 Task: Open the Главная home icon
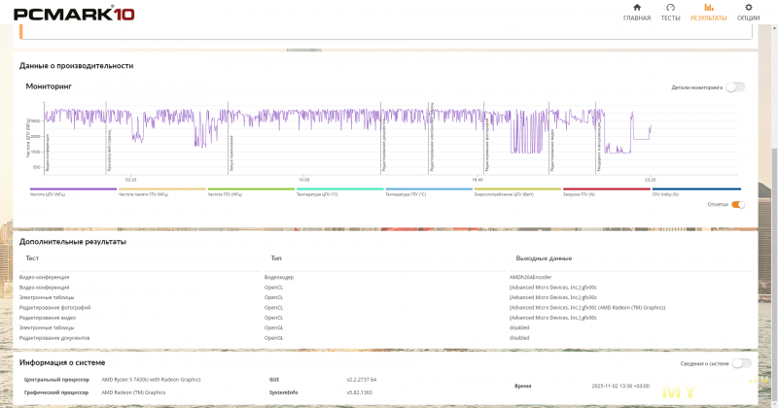(637, 8)
